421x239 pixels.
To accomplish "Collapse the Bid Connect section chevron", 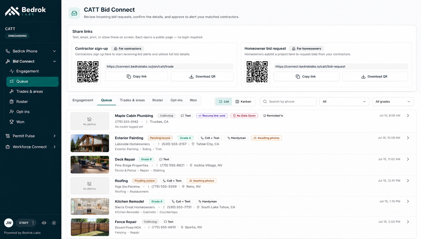I will [x=54, y=61].
